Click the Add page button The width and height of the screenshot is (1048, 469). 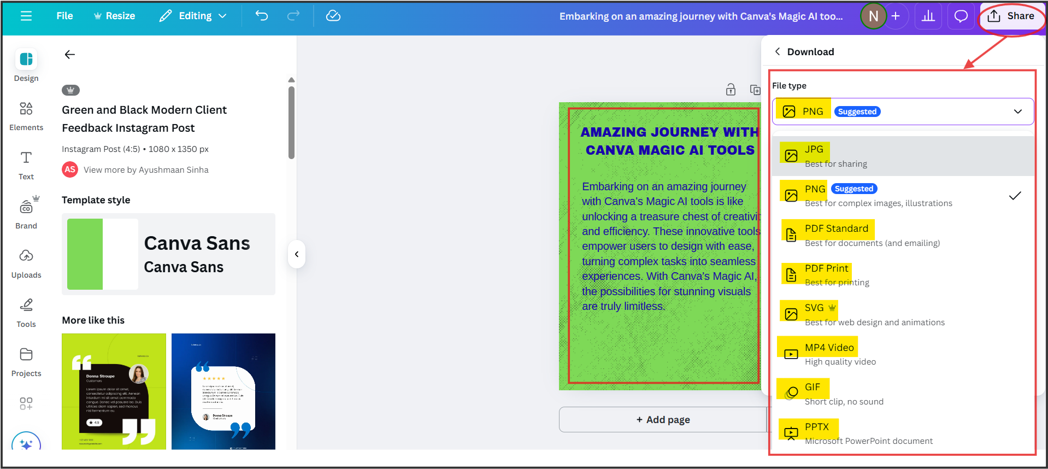(x=663, y=419)
